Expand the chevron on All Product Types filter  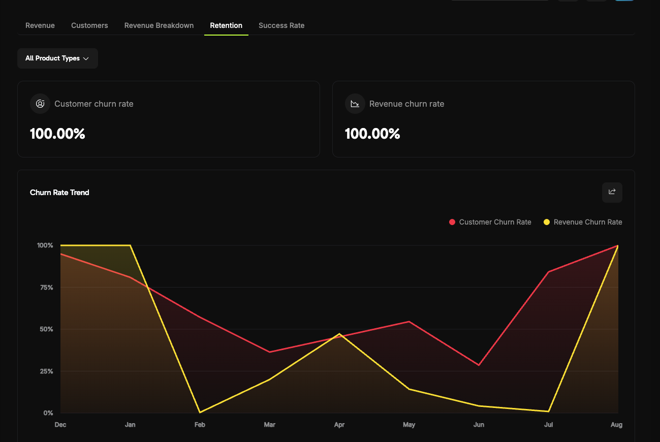[86, 58]
